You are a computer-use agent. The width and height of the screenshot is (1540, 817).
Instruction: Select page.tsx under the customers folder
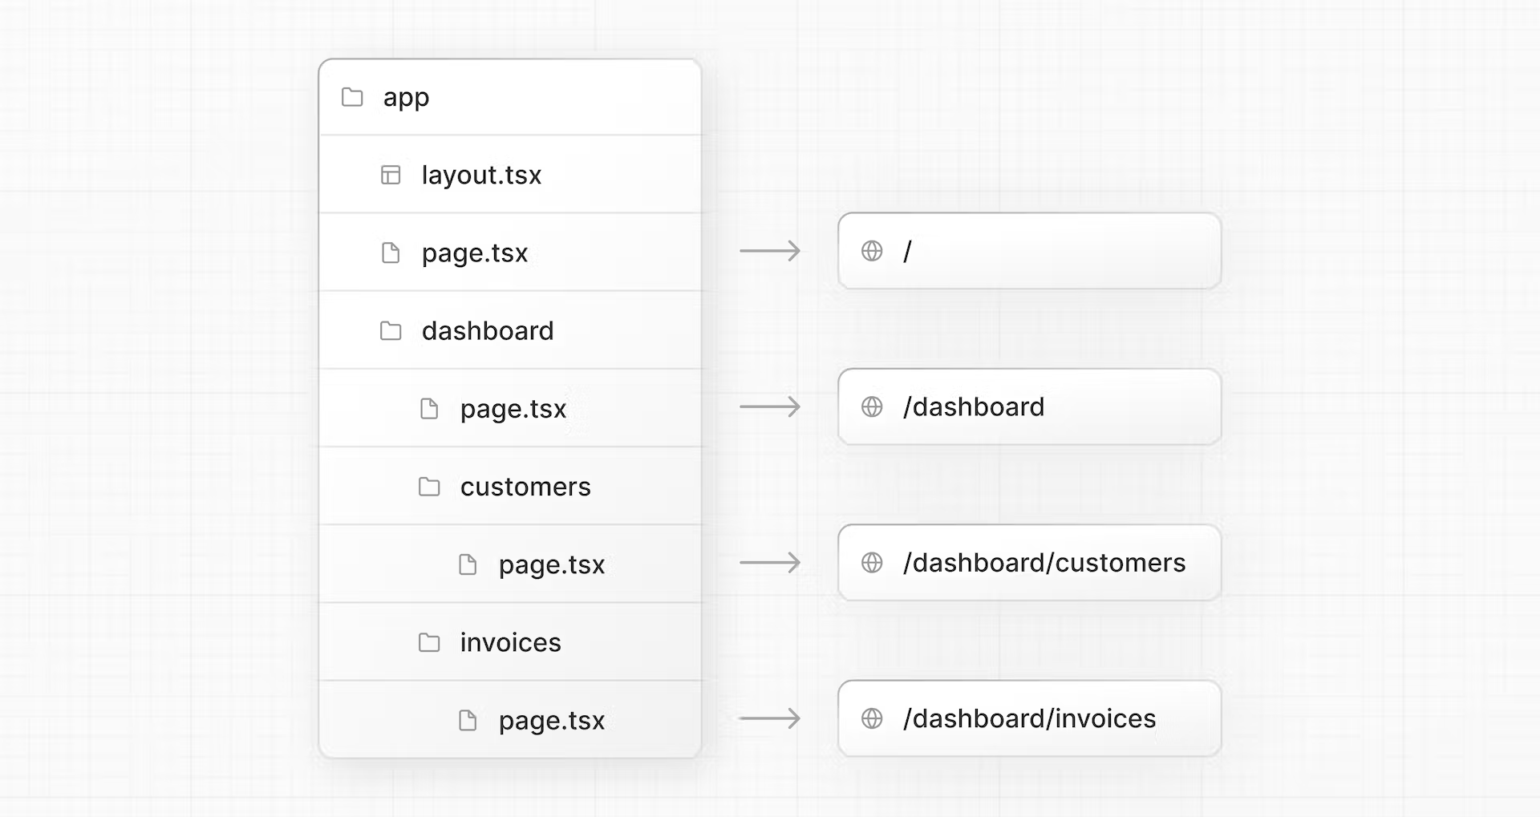[x=551, y=563]
